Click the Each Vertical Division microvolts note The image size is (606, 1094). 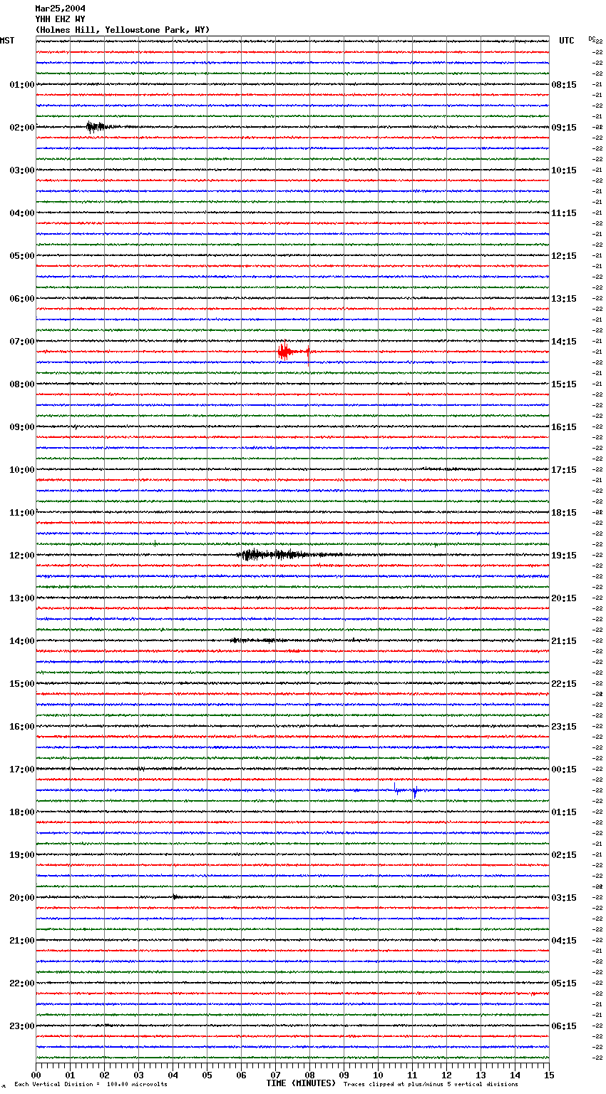point(91,1085)
